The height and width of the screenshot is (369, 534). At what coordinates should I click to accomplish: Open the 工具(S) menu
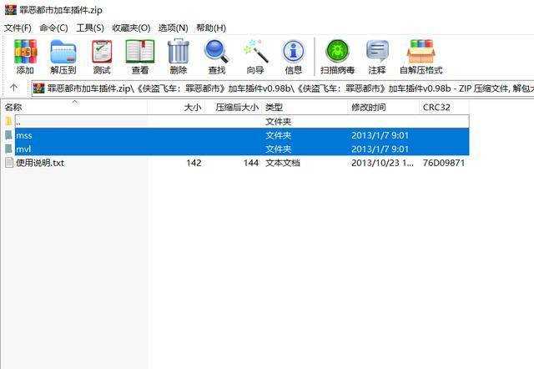tap(90, 28)
